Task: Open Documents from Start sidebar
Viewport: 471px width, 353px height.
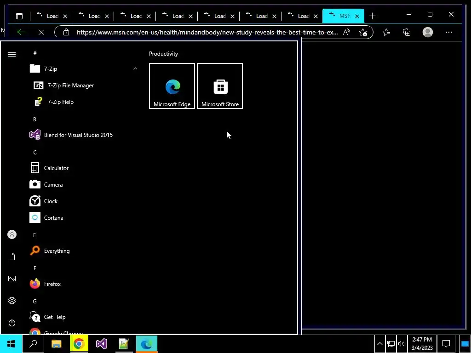Action: click(x=12, y=256)
